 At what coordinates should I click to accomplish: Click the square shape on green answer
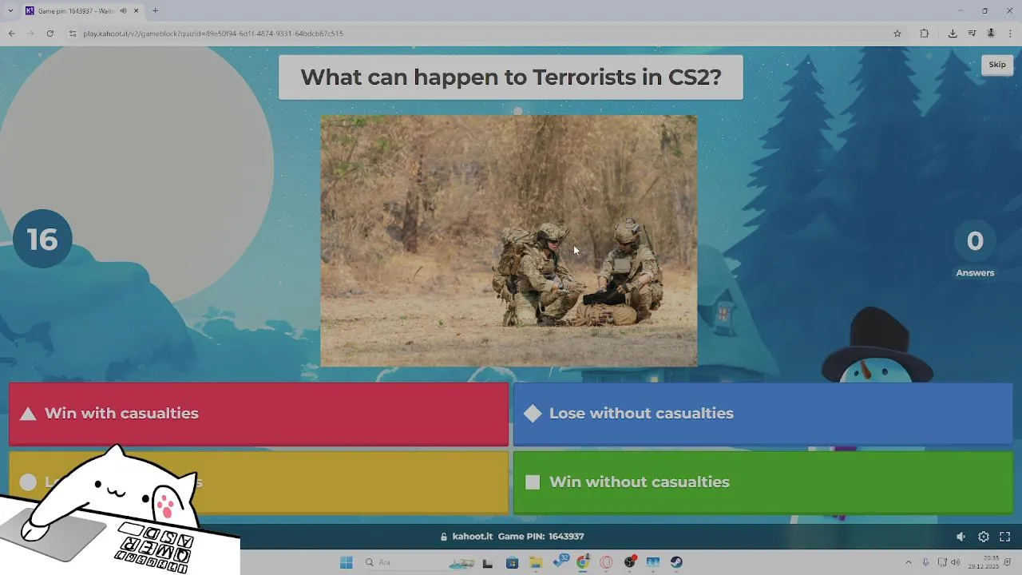[533, 482]
